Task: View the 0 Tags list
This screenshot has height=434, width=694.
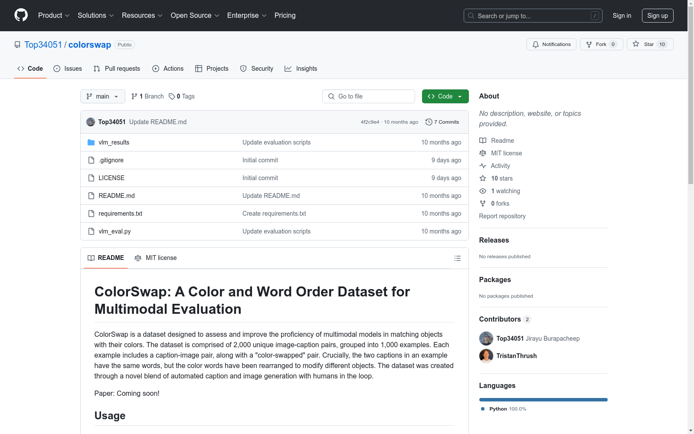Action: (182, 96)
